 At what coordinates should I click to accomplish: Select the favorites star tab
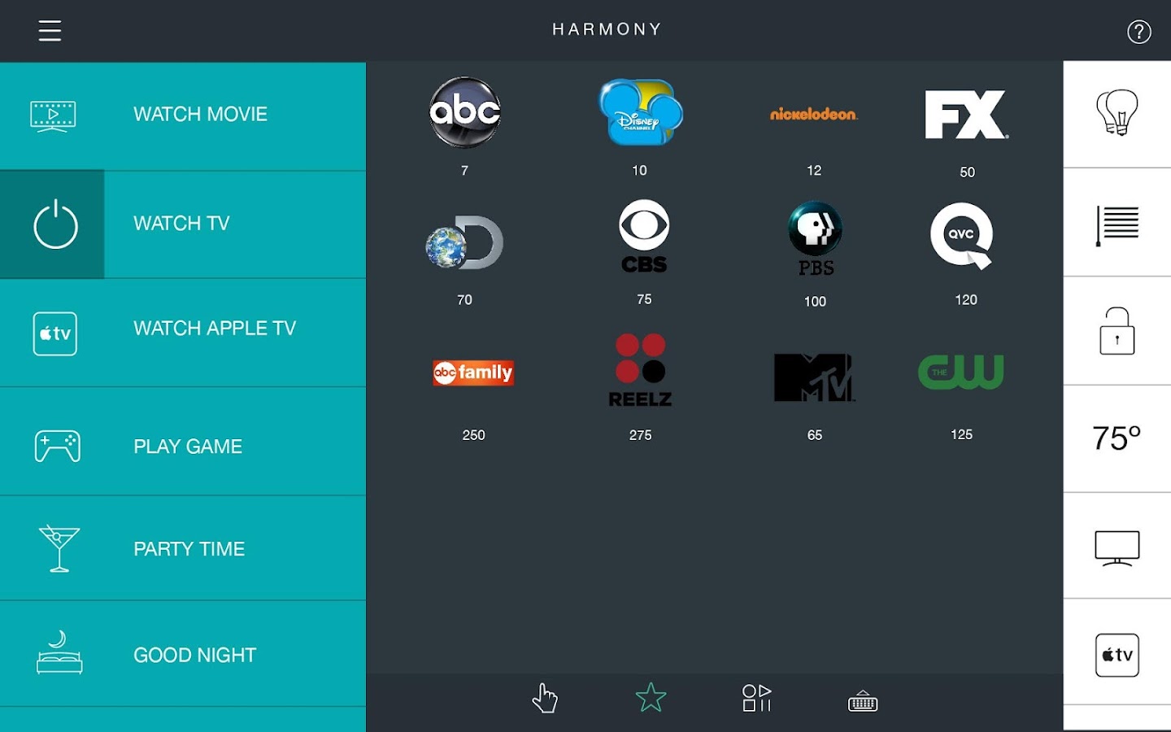(651, 697)
